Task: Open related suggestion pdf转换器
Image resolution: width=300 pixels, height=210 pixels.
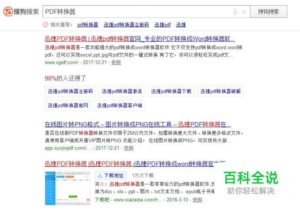Action: (88, 25)
